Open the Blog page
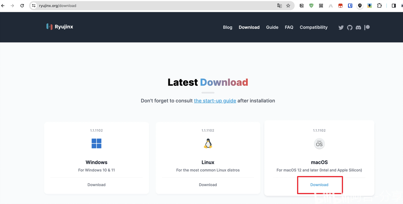403x204 pixels. click(228, 27)
